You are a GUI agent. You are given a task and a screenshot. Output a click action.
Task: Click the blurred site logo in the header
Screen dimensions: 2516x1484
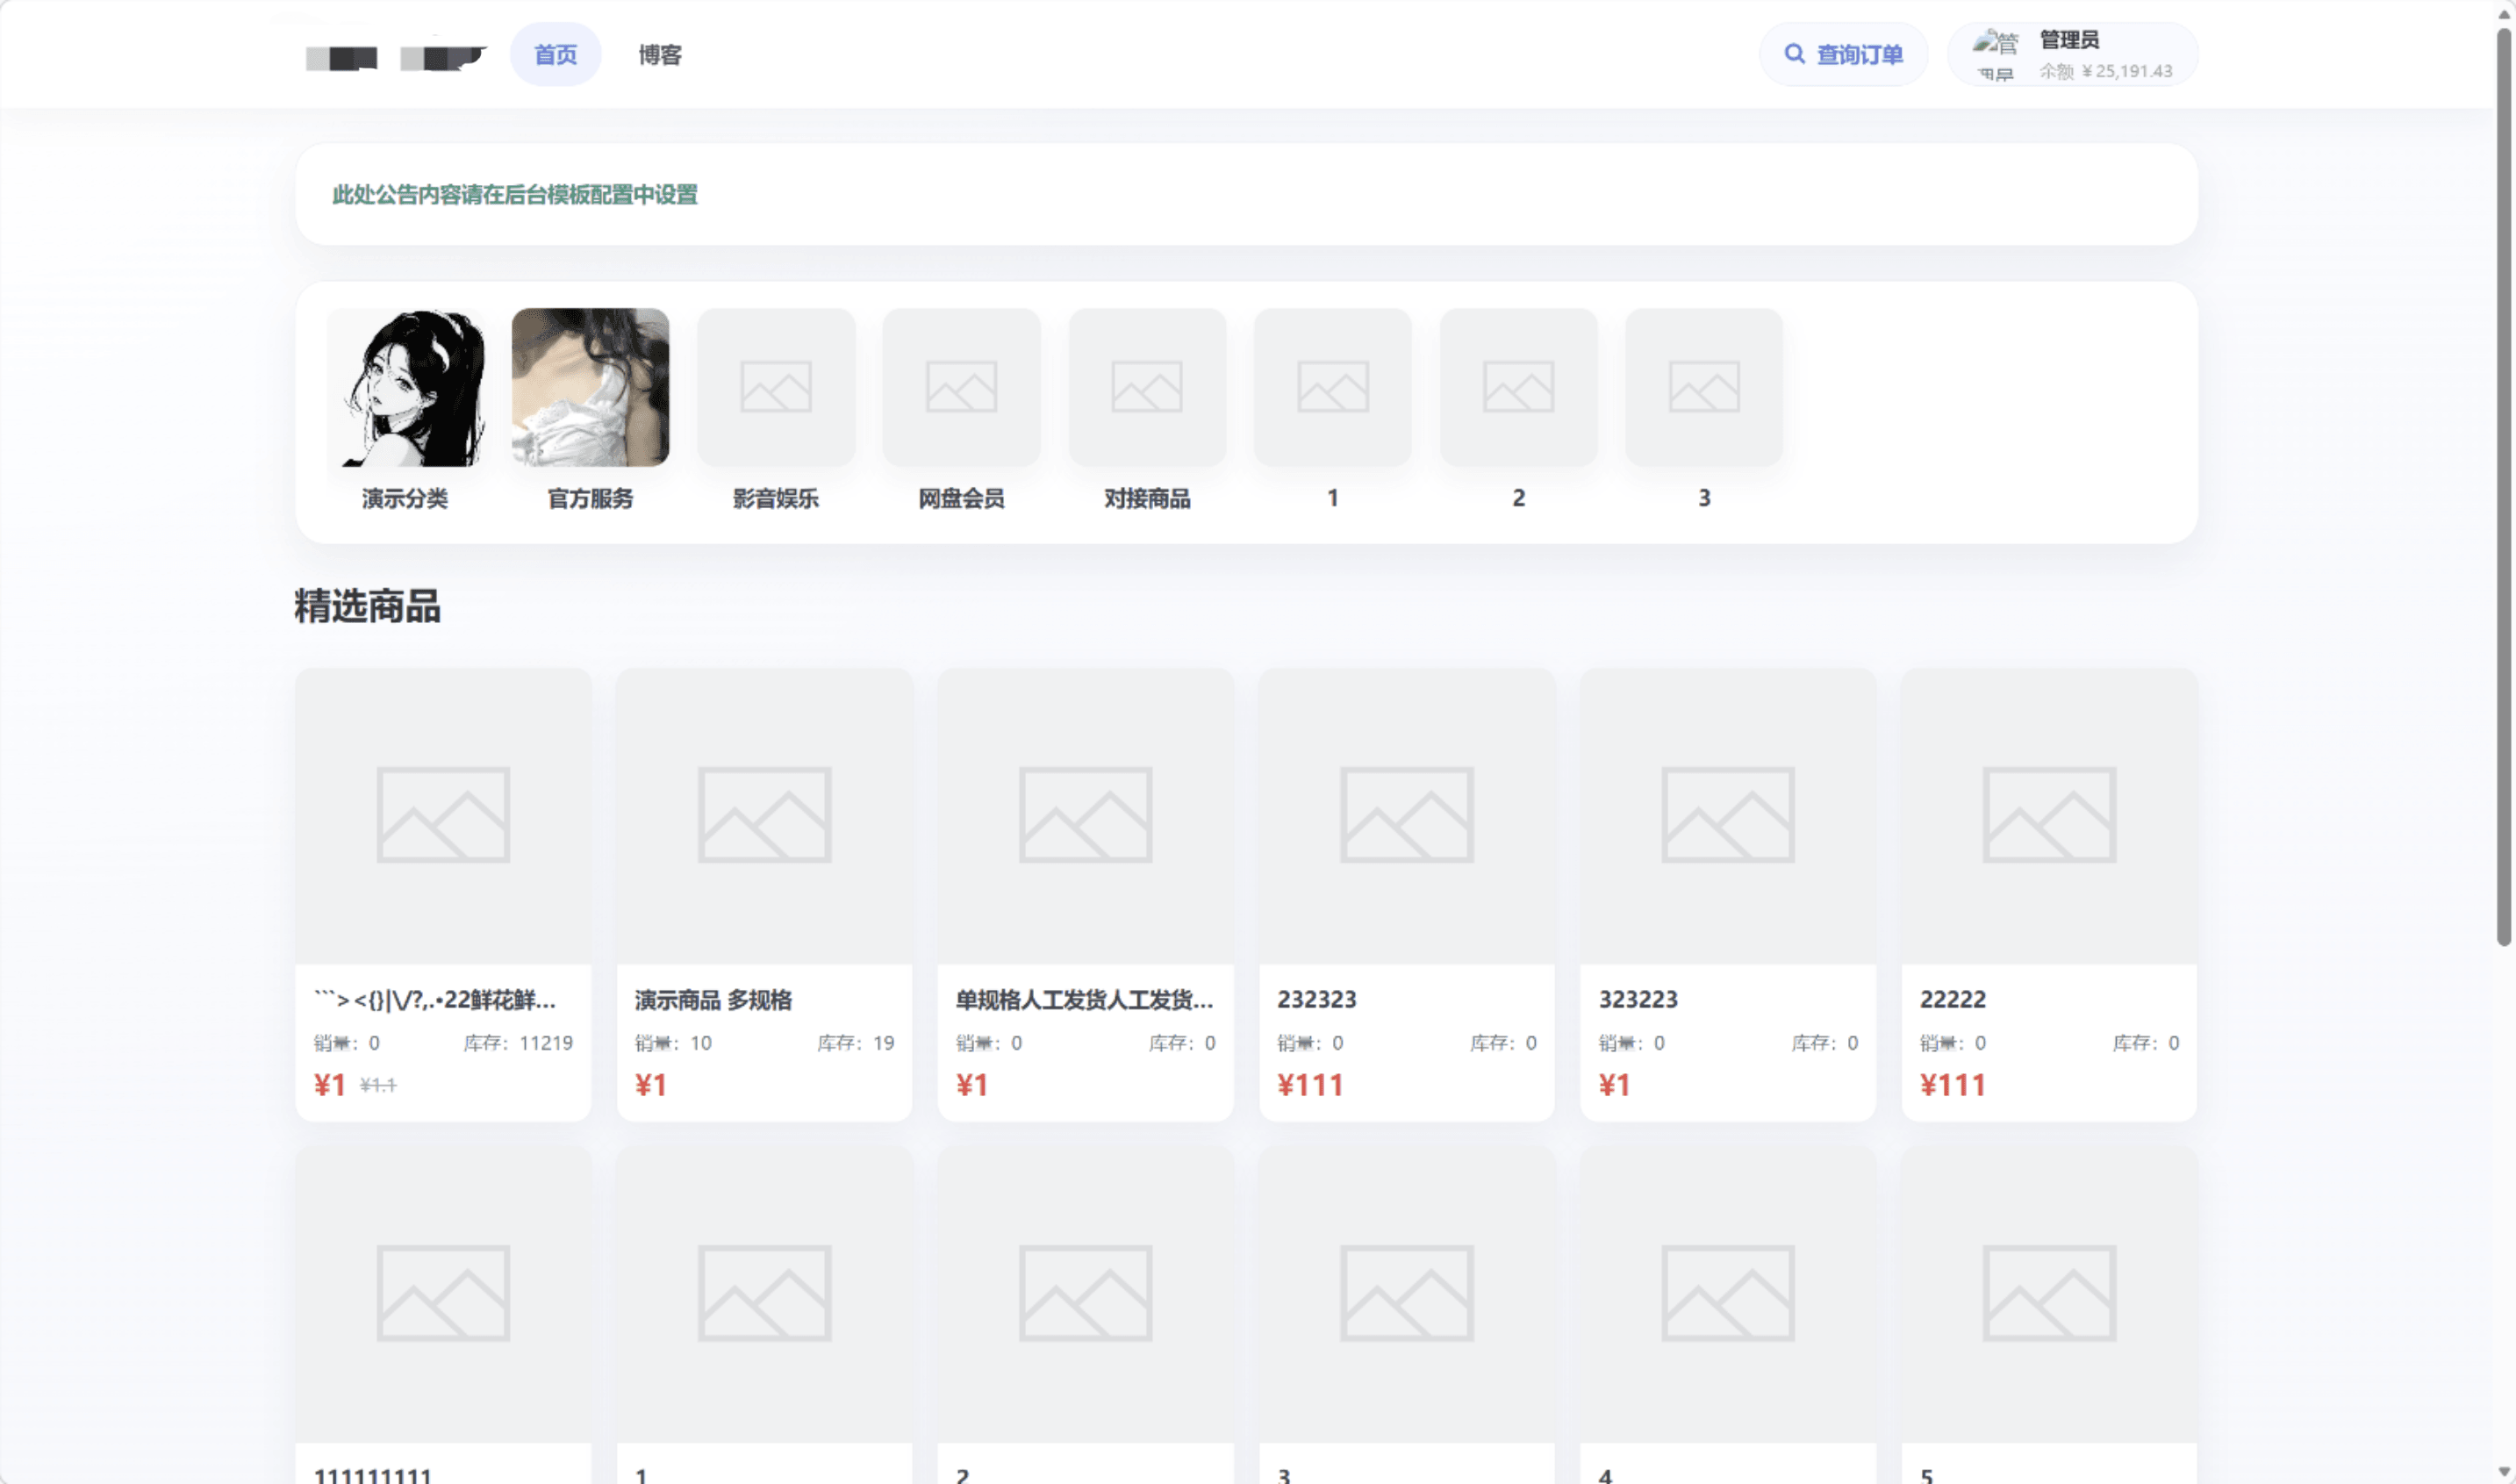pos(395,57)
